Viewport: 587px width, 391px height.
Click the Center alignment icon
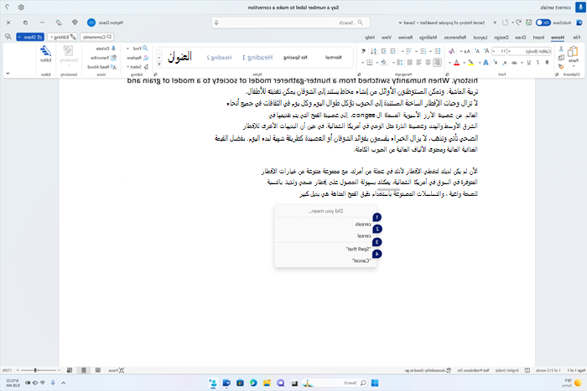coord(428,63)
